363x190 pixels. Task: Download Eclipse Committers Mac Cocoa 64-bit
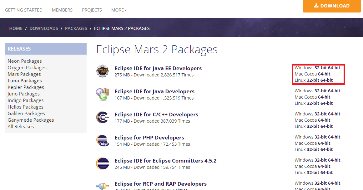(x=324, y=166)
